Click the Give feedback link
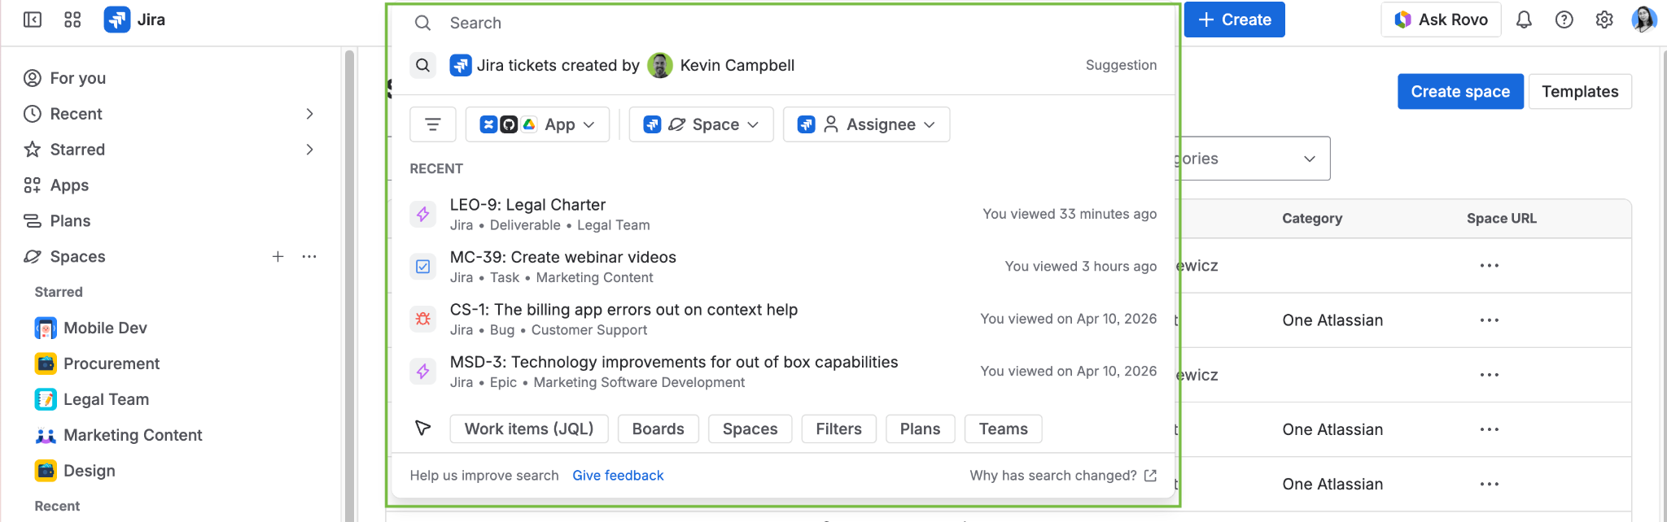The image size is (1667, 522). click(618, 476)
